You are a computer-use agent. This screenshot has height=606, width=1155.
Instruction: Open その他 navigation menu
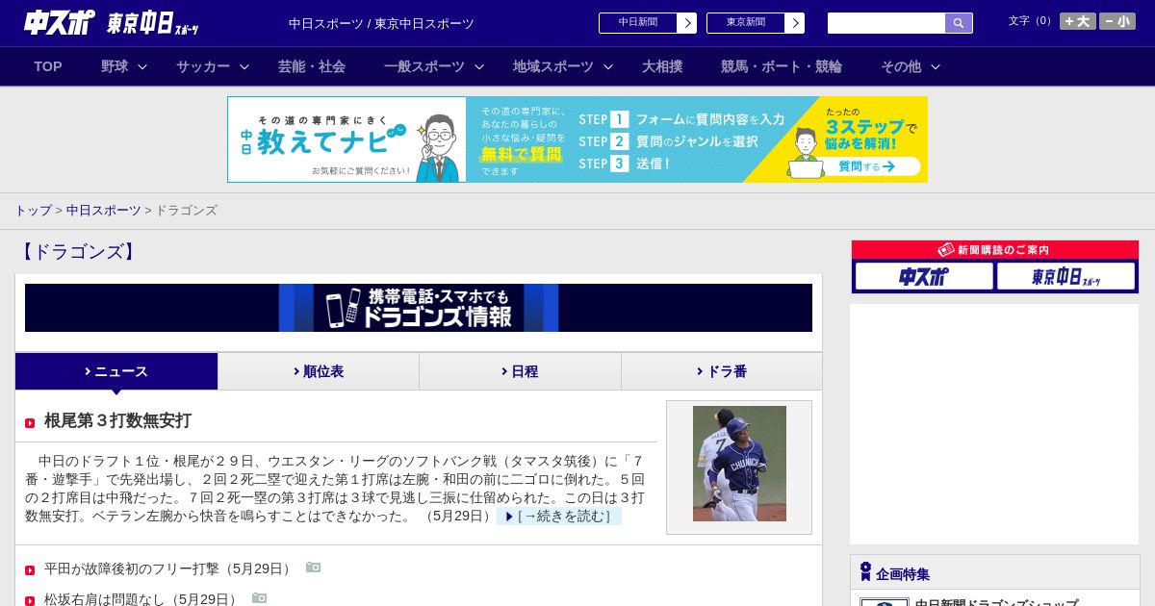pyautogui.click(x=901, y=66)
